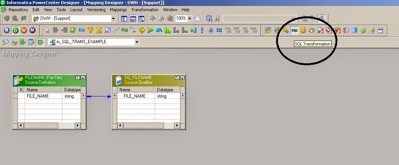Add a Filter funnel transformation
This screenshot has width=399, height=165.
pos(90,30)
